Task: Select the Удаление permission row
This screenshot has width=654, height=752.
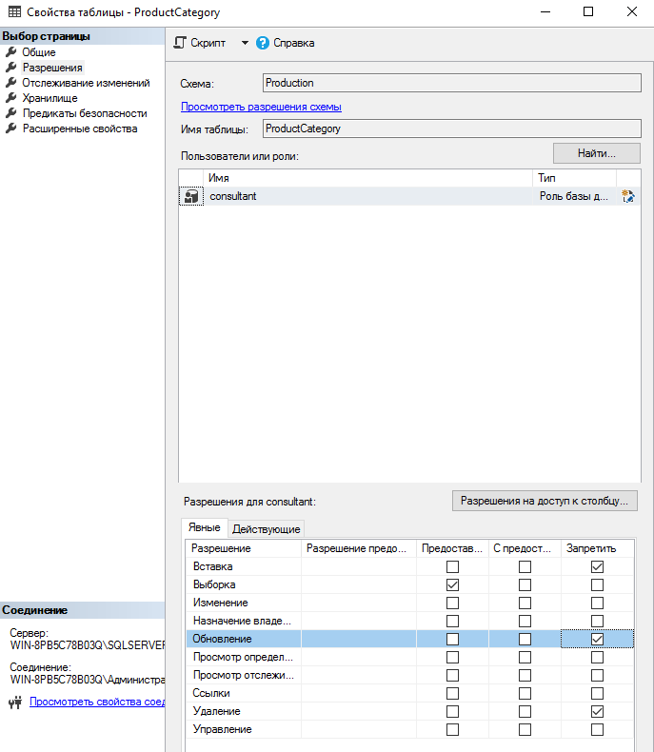Action: pos(410,712)
